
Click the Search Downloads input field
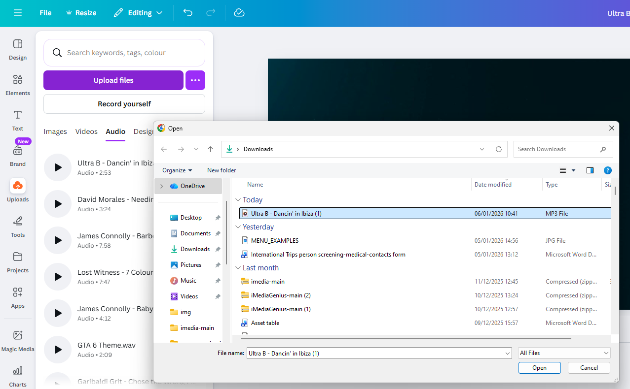click(557, 149)
